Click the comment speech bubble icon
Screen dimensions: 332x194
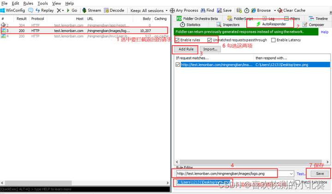(31, 10)
